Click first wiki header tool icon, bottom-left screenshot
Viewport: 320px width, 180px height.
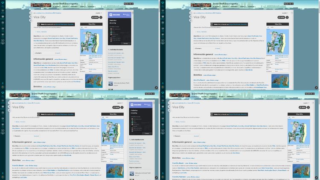click(146, 94)
